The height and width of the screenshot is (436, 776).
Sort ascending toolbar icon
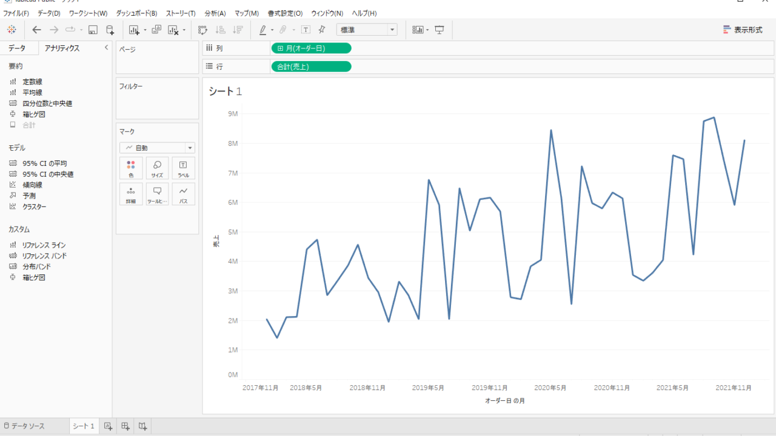click(x=221, y=30)
